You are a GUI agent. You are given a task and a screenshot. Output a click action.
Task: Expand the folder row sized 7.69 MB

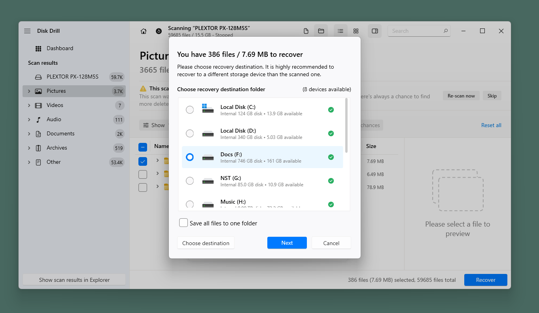tap(157, 160)
